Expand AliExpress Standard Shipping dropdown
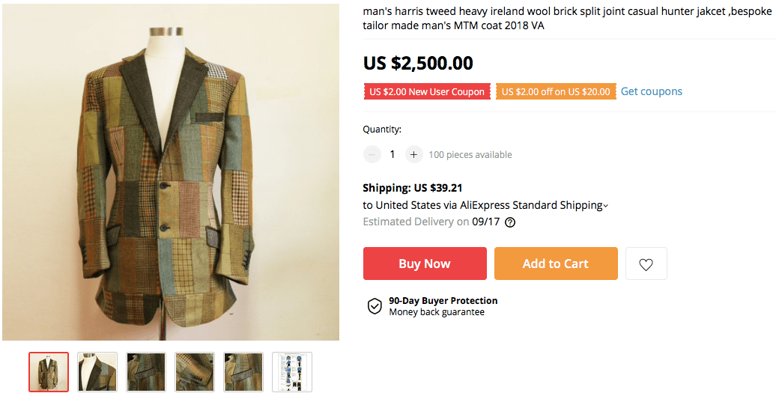Screen dimensions: 782x405 tap(605, 206)
